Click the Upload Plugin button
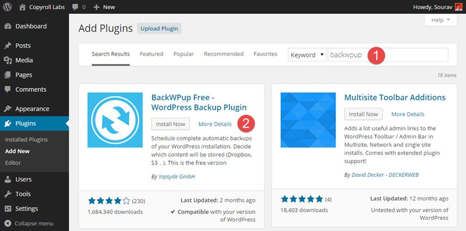 (159, 29)
